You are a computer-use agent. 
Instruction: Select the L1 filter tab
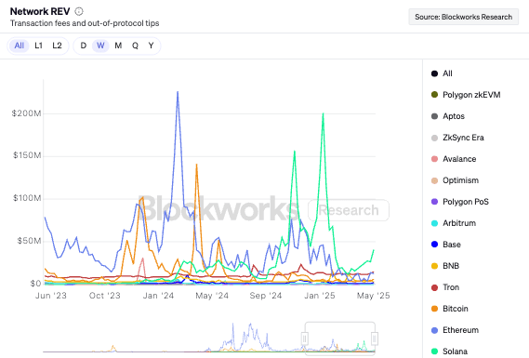38,46
